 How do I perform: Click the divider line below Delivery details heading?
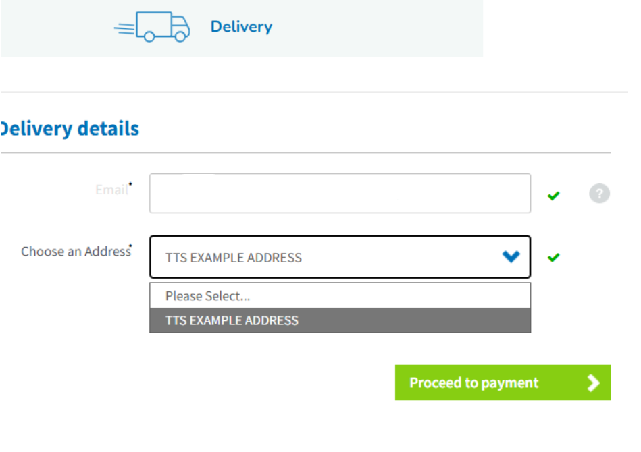click(x=305, y=153)
